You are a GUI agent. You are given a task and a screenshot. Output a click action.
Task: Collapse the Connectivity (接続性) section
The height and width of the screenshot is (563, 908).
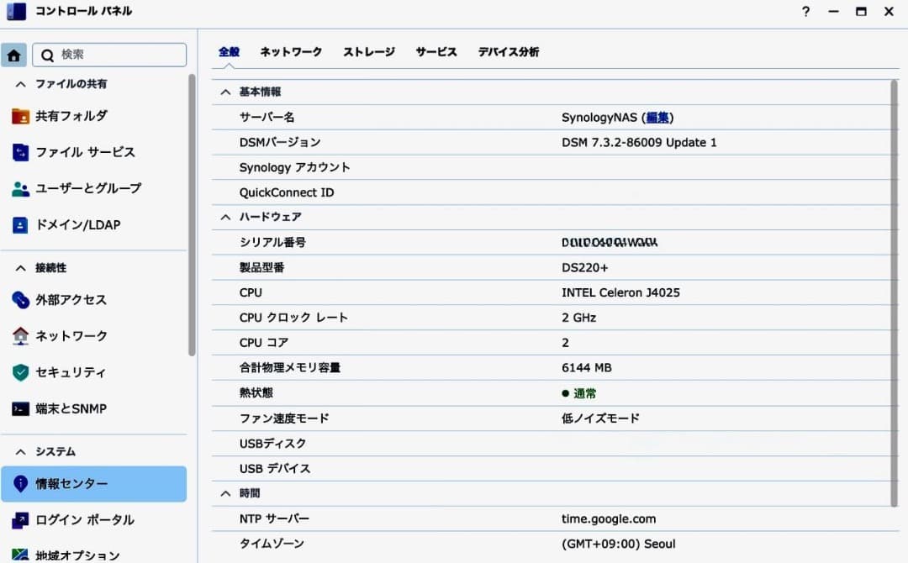pyautogui.click(x=21, y=268)
